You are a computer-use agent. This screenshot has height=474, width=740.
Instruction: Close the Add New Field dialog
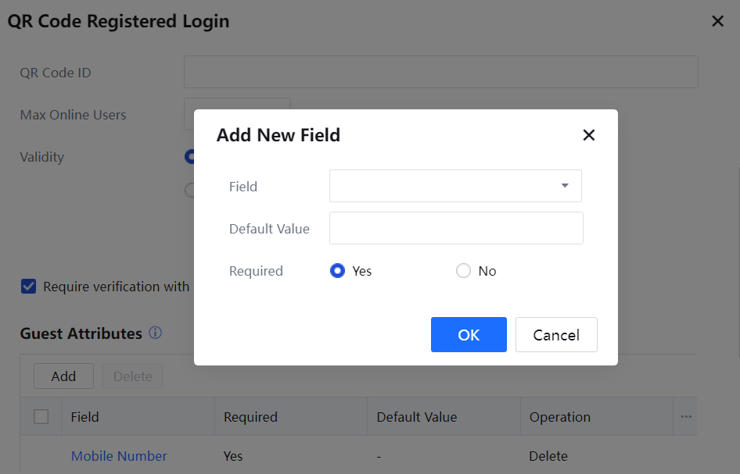pos(589,135)
